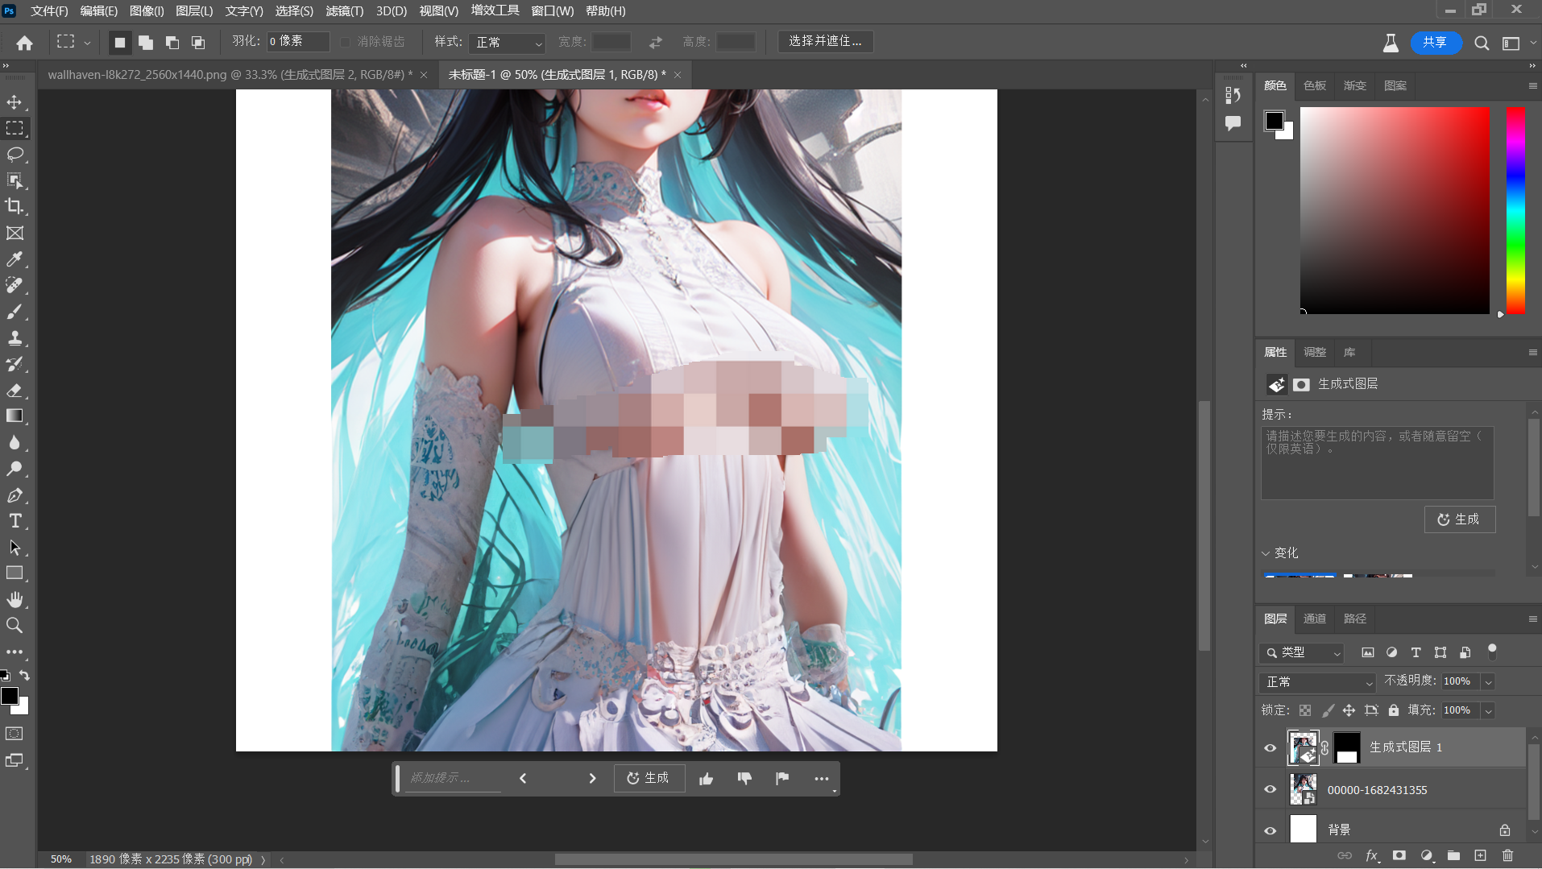Viewport: 1542px width, 869px height.
Task: Switch to wallhaven-l8k272 document tab
Action: 230,75
